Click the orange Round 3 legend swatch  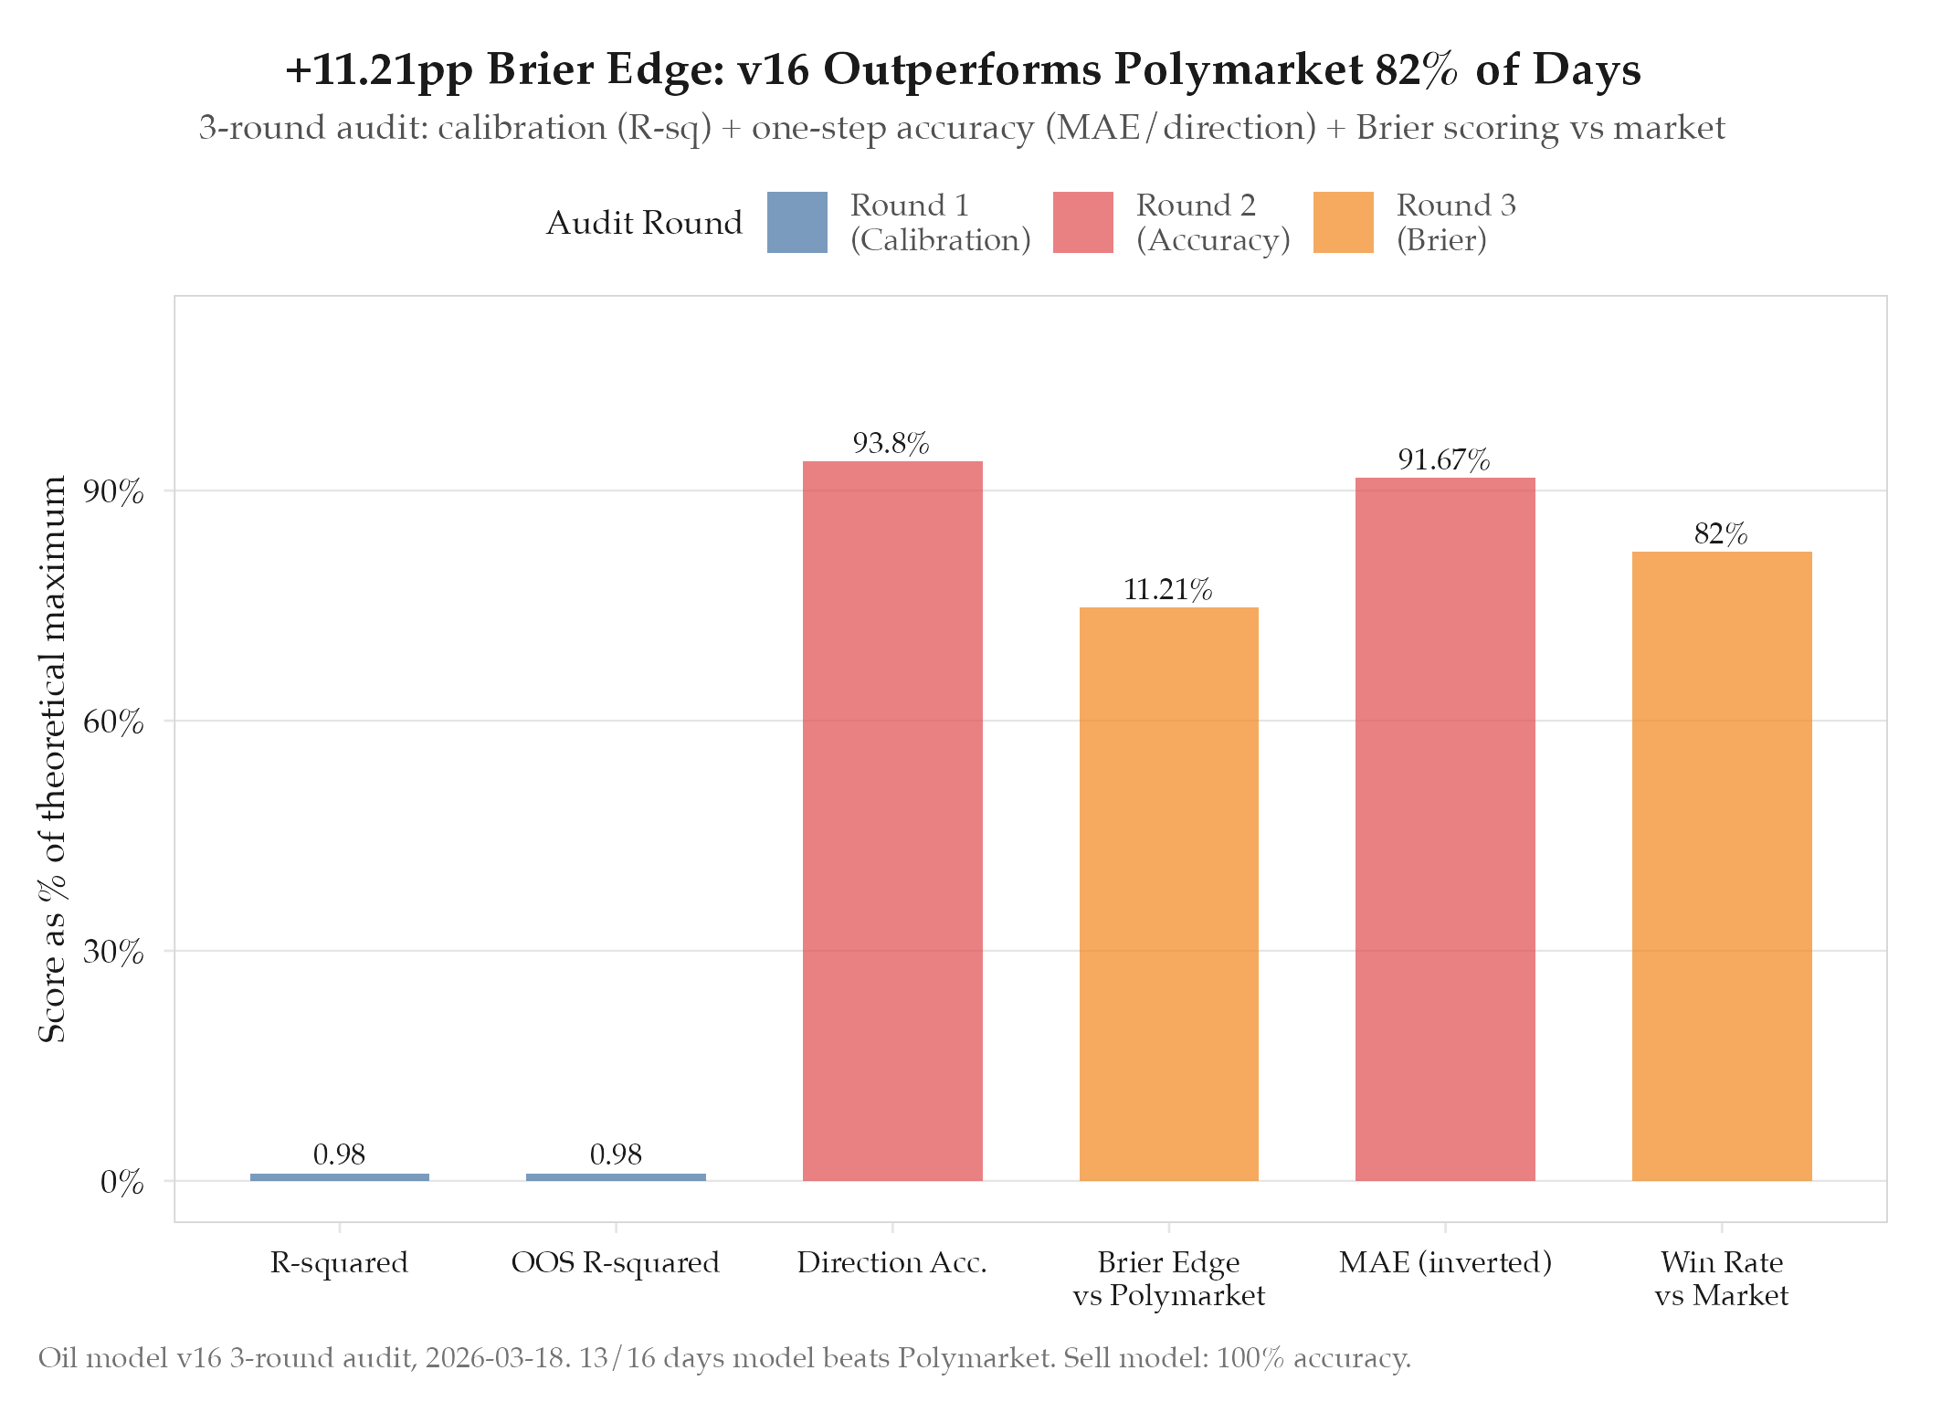click(1343, 222)
